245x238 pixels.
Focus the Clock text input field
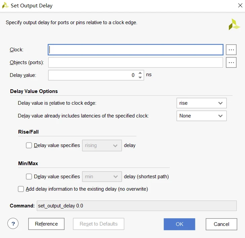tap(135, 50)
